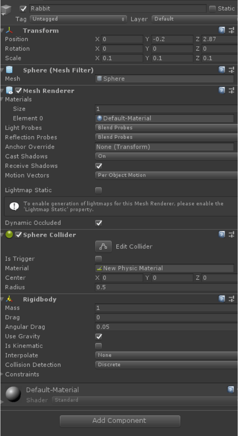Click the Default-Material help icon

pyautogui.click(x=231, y=389)
